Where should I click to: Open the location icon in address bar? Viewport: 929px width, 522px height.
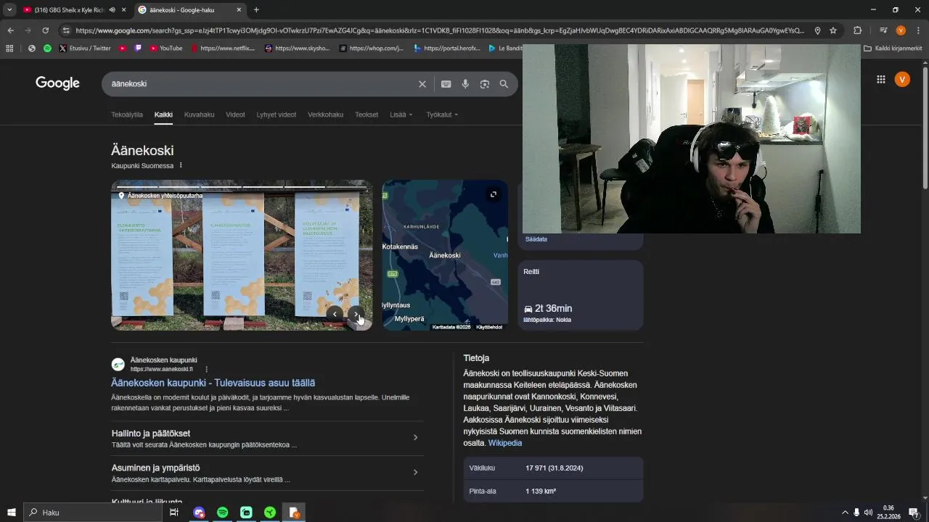[817, 30]
